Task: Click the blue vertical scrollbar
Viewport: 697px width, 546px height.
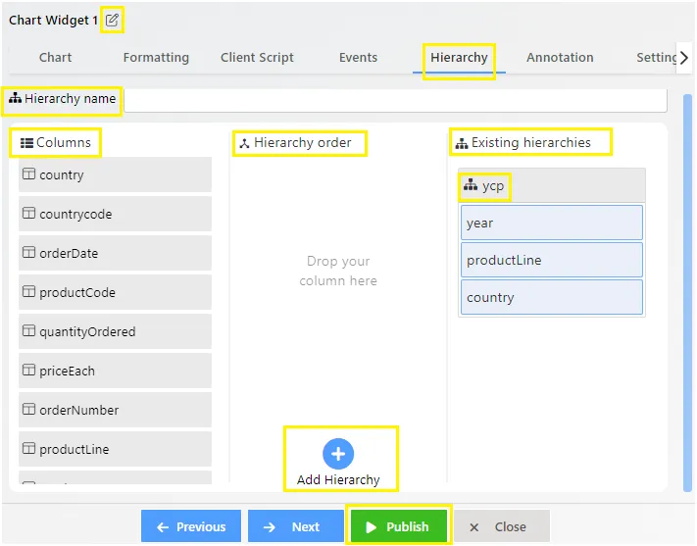Action: (x=687, y=292)
